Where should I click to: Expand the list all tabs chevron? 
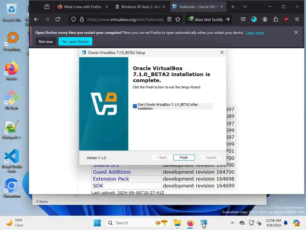tap(245, 7)
